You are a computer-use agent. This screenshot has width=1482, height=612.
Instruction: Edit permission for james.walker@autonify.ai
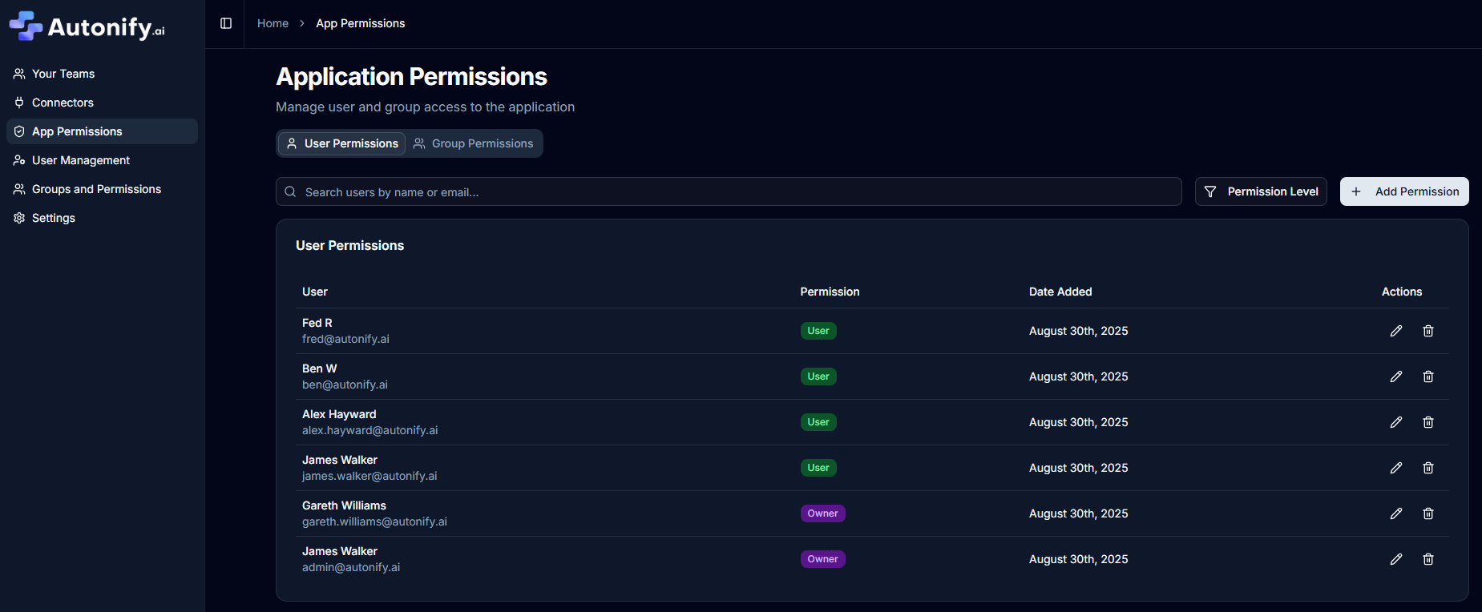[x=1396, y=468]
